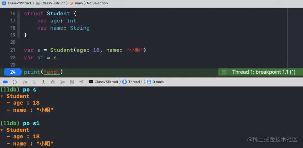Click line number 16 in gutter
303x148 pixels.
(x=13, y=13)
